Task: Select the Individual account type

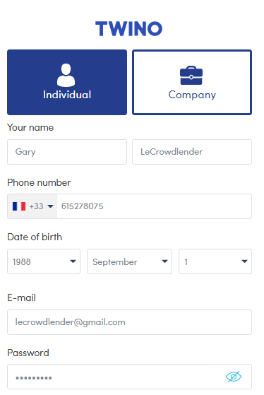Action: tap(67, 83)
